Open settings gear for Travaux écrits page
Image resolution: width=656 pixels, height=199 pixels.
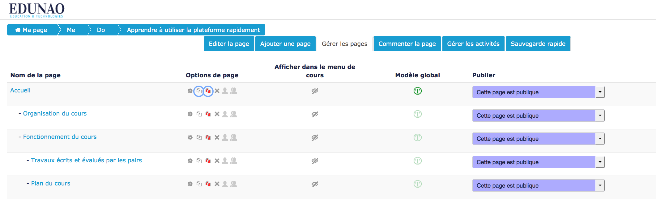coord(190,161)
